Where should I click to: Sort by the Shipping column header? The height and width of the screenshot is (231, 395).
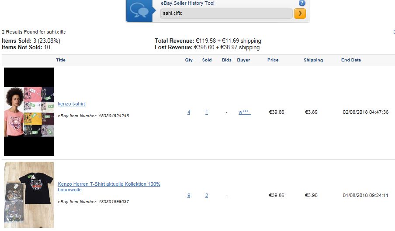(313, 60)
